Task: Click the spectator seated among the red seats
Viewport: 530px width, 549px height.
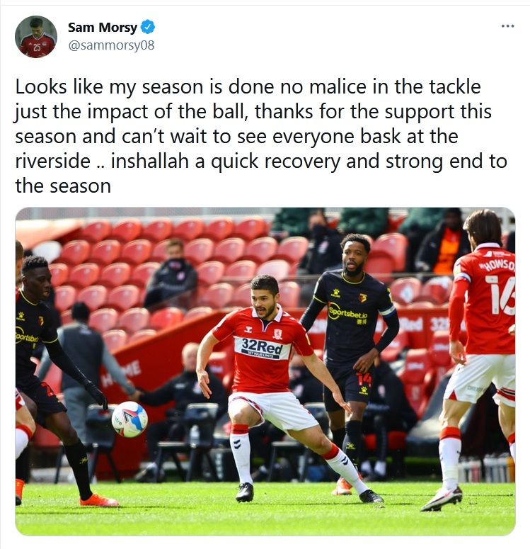Action: click(172, 271)
